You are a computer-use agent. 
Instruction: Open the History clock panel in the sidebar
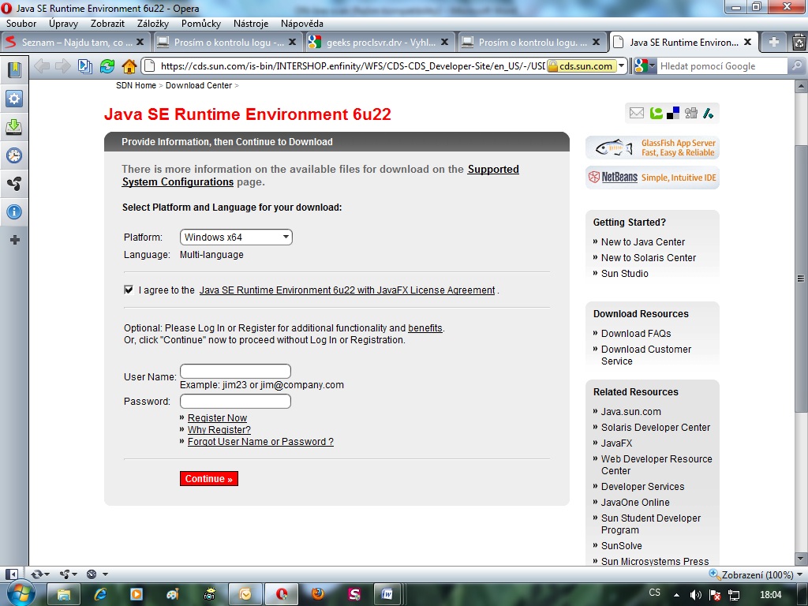[x=14, y=155]
